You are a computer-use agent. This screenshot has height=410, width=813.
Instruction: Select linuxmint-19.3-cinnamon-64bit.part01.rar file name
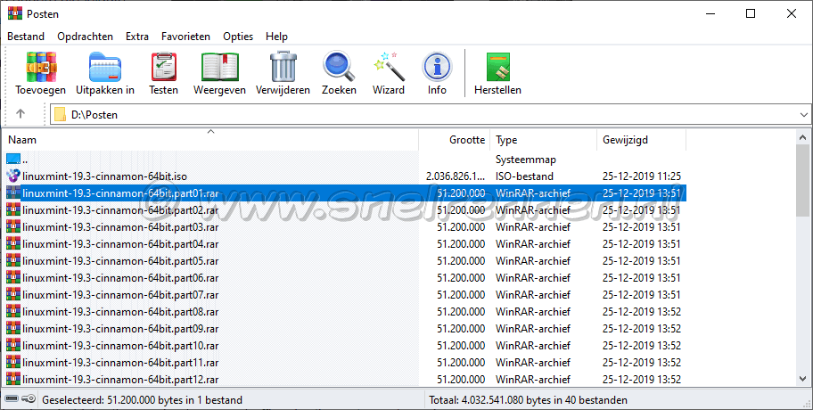(x=120, y=193)
